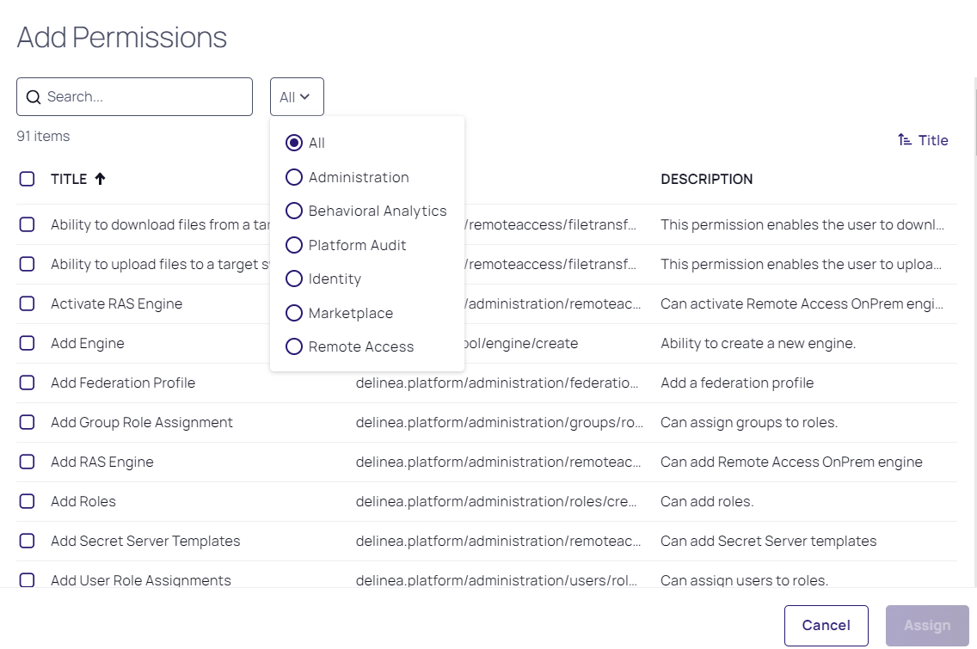Toggle the select-all checkbox in header
This screenshot has width=977, height=649.
pyautogui.click(x=27, y=179)
